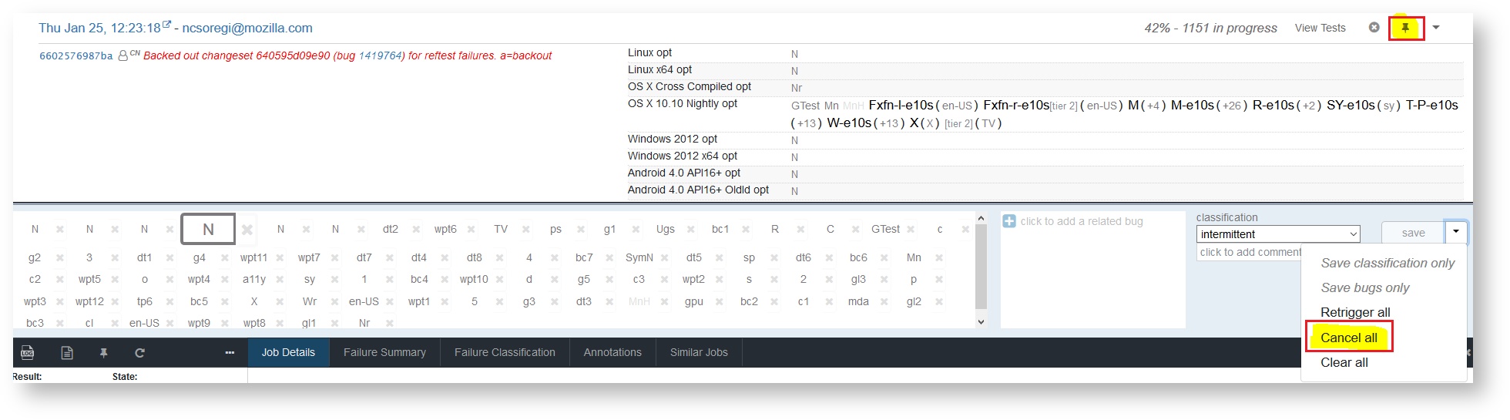Viewport: 1510px width, 420px height.
Task: Select the pinned wpt12 job label
Action: point(89,302)
